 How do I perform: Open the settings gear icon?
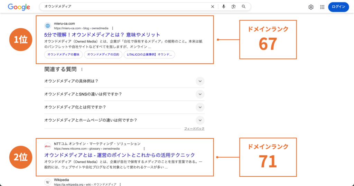coord(311,7)
